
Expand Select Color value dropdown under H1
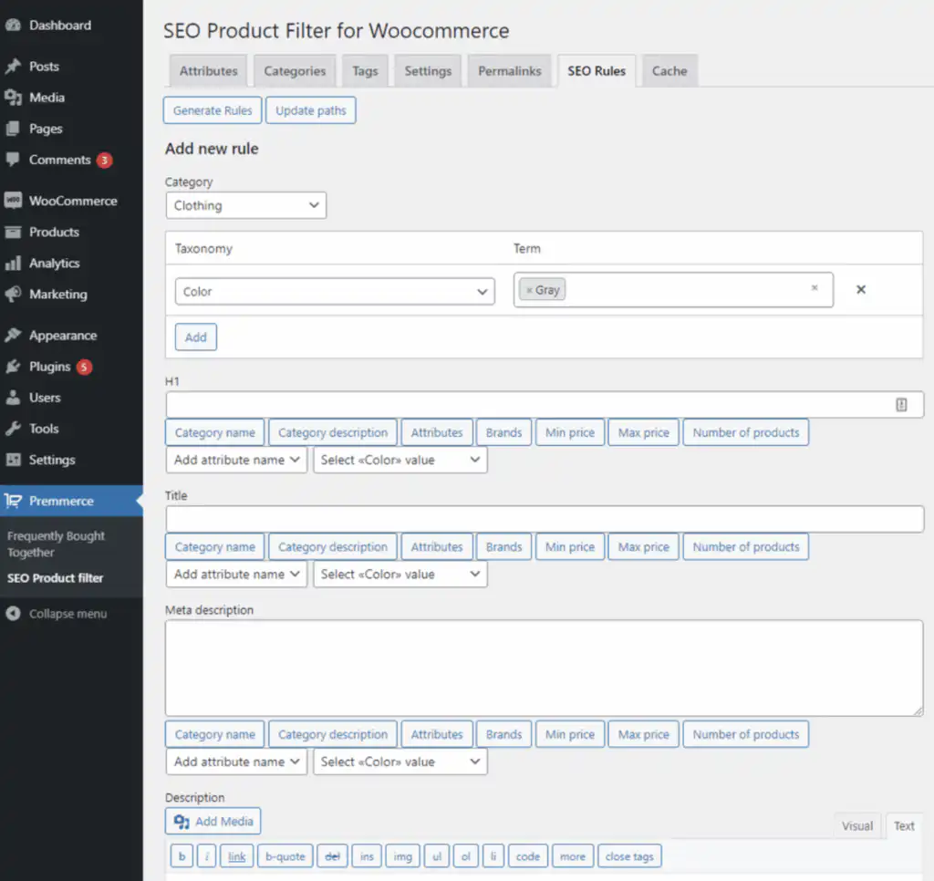400,460
